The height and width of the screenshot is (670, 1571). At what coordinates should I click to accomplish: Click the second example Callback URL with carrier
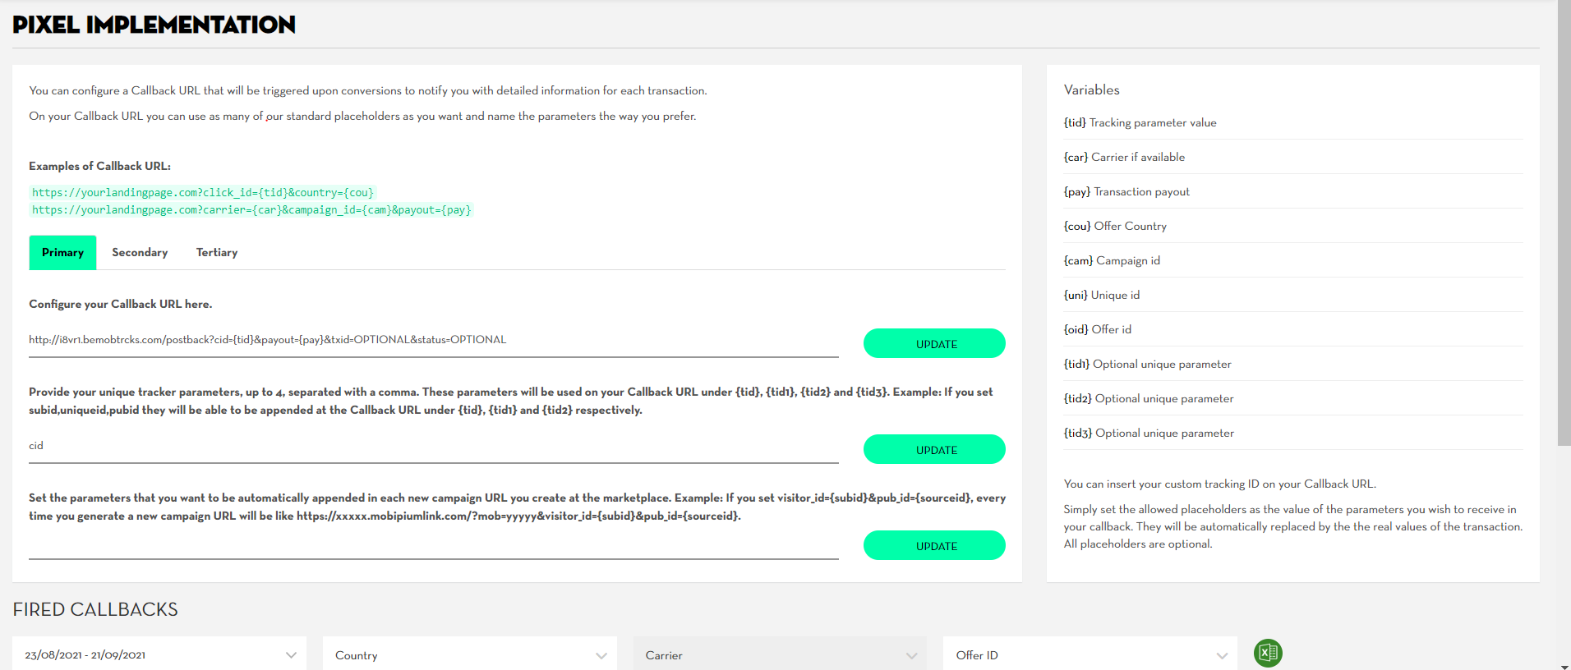(251, 210)
